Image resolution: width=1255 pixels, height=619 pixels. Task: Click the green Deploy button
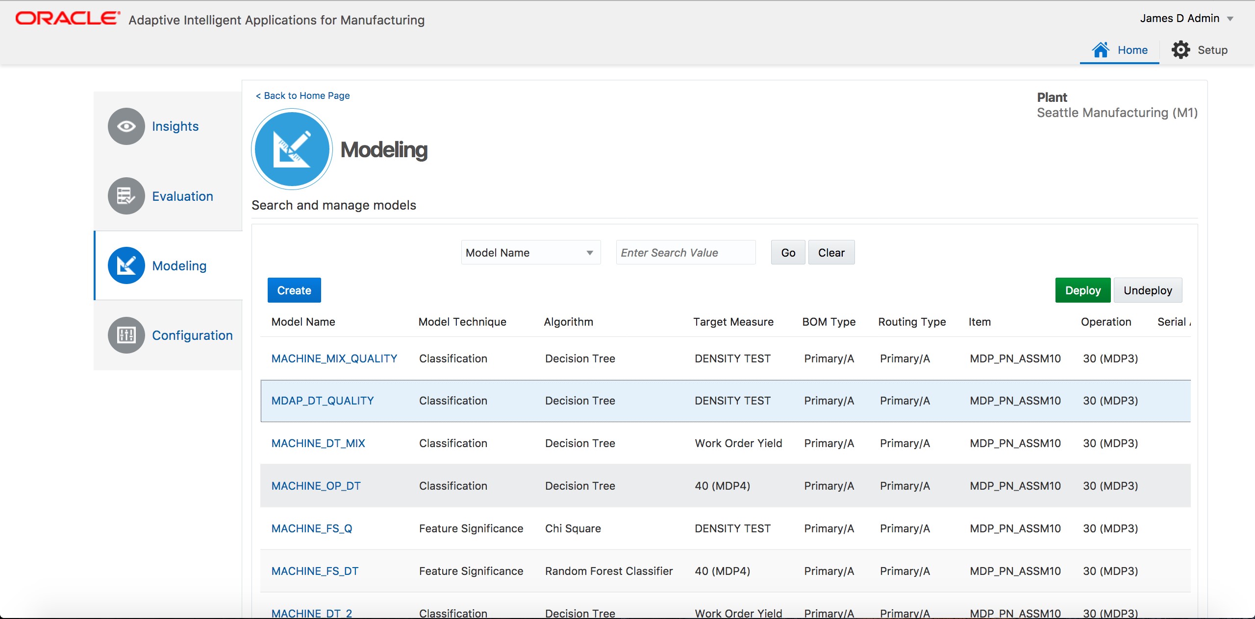pos(1082,290)
